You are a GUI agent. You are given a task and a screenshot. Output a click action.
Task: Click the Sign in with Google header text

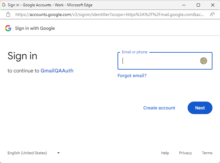pos(35,28)
